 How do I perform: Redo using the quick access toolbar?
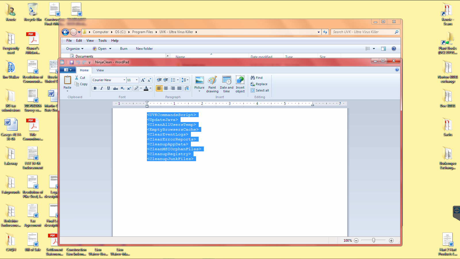click(84, 62)
